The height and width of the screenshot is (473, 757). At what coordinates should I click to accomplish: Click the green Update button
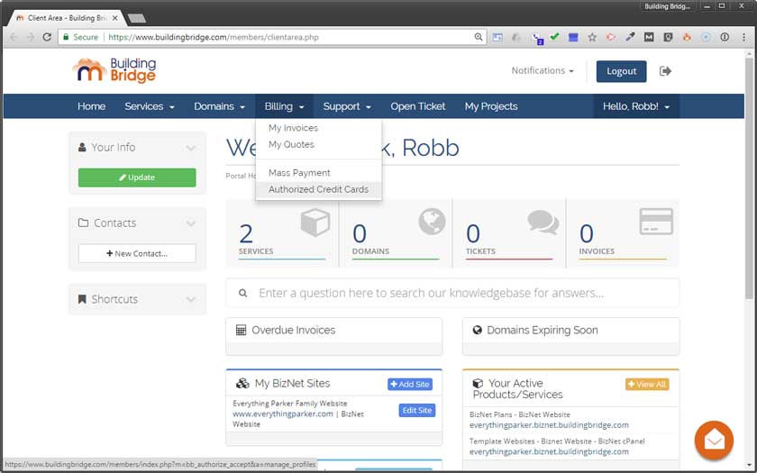coord(137,177)
